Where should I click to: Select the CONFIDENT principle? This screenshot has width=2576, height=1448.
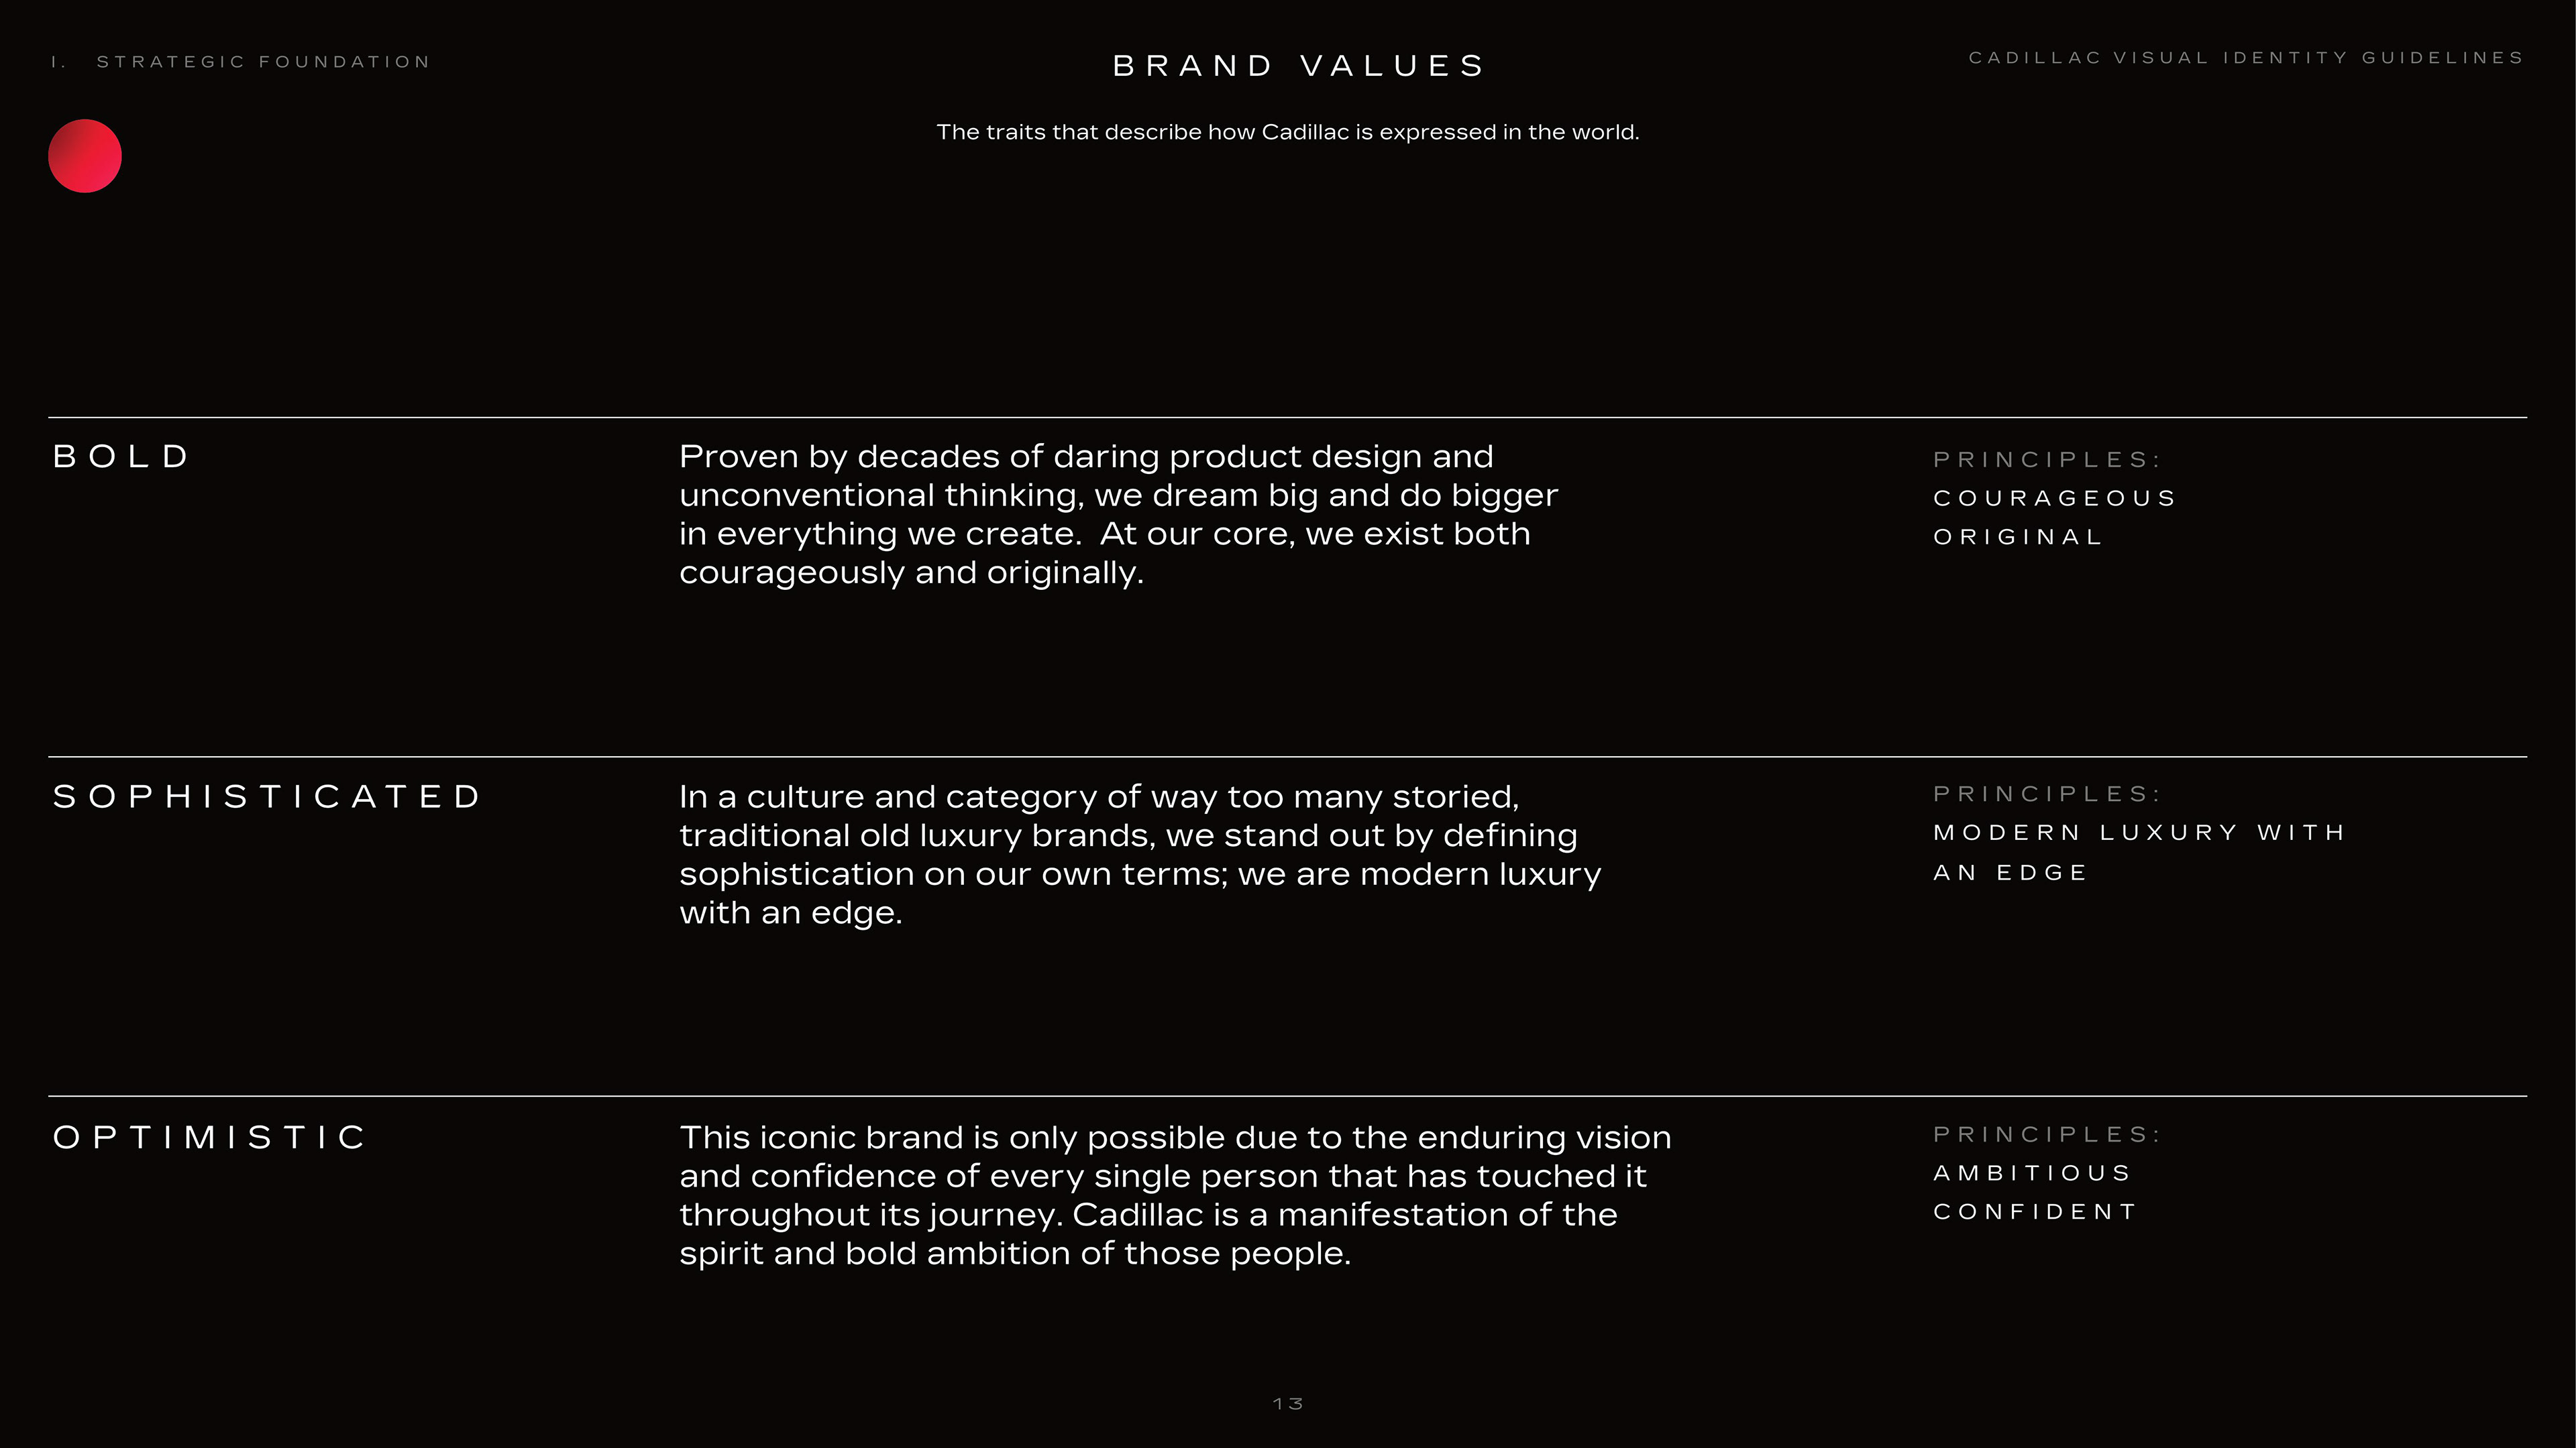2035,1211
